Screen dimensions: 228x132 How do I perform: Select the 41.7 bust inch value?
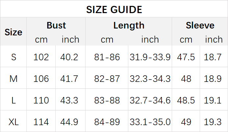tap(69, 79)
